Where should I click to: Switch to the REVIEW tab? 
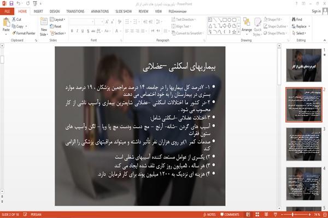point(143,11)
